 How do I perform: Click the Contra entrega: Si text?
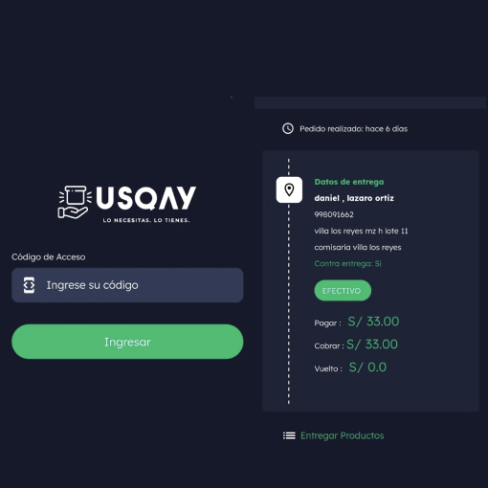347,263
